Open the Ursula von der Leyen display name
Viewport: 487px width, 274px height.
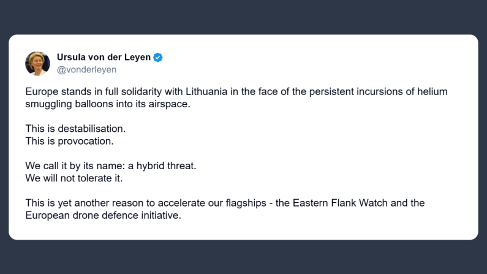pyautogui.click(x=104, y=58)
